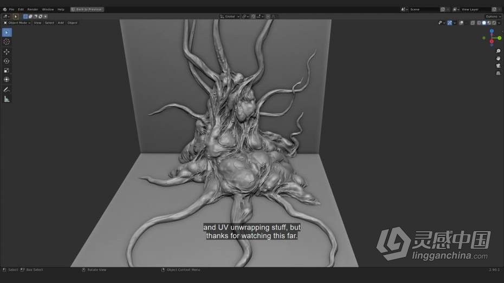This screenshot has height=283, width=504.
Task: Open proportional editing falloff menu
Action: click(274, 16)
